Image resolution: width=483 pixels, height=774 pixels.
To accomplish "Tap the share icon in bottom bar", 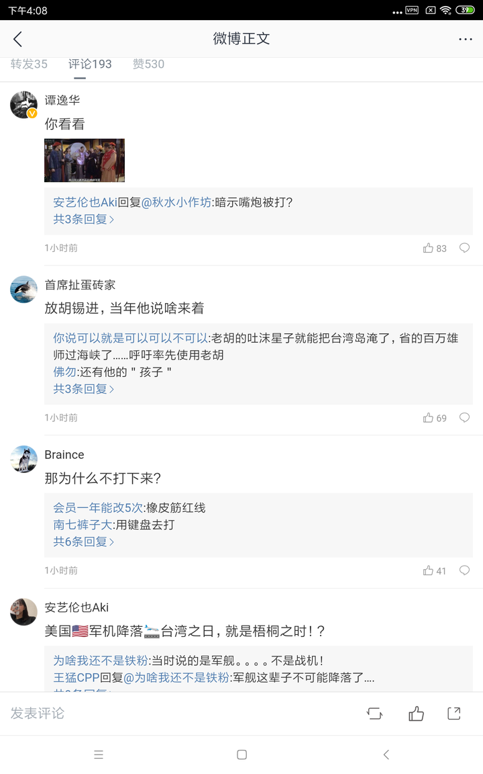I will tap(454, 714).
